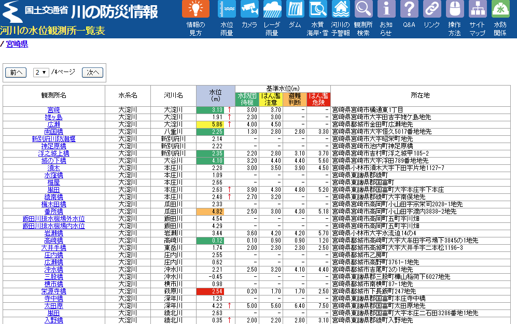The height and width of the screenshot is (324, 517).
Task: Open the カメラ camera icon
Action: 249,9
